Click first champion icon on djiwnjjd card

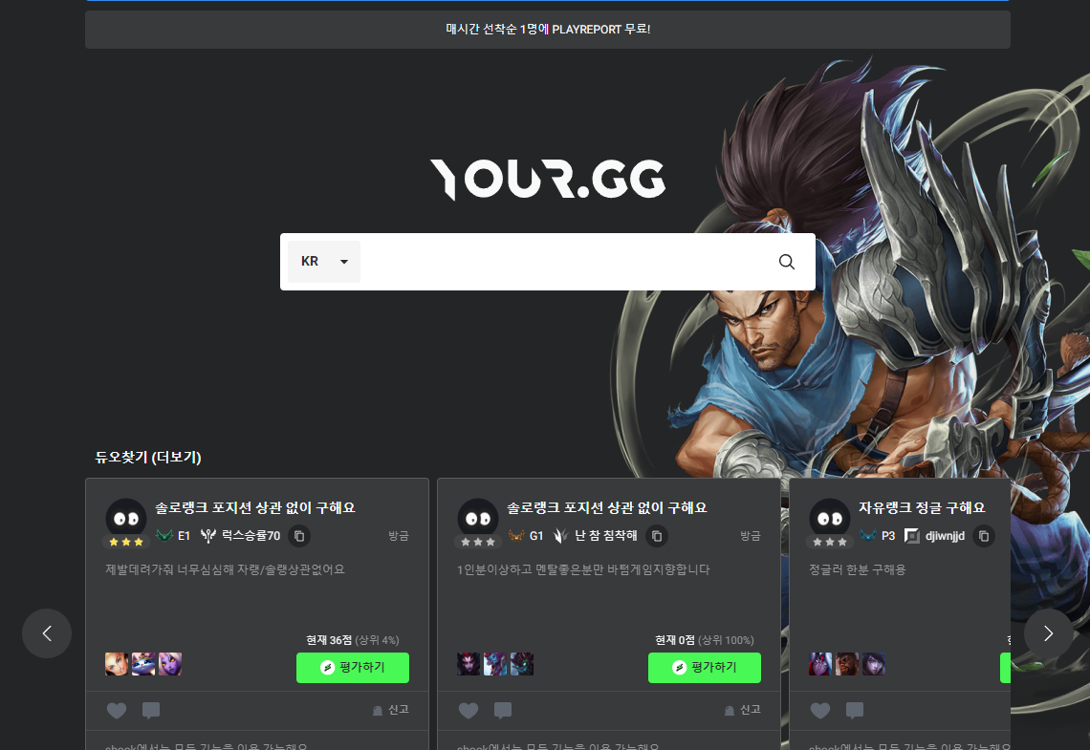pyautogui.click(x=820, y=664)
